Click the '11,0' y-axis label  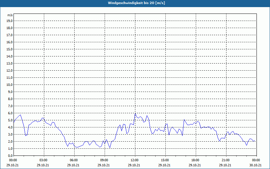(x=9, y=78)
